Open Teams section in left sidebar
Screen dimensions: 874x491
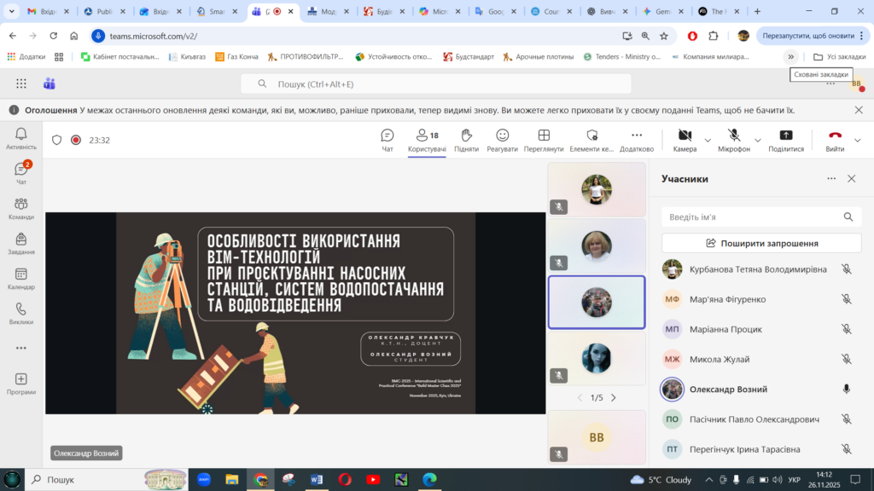[x=21, y=208]
